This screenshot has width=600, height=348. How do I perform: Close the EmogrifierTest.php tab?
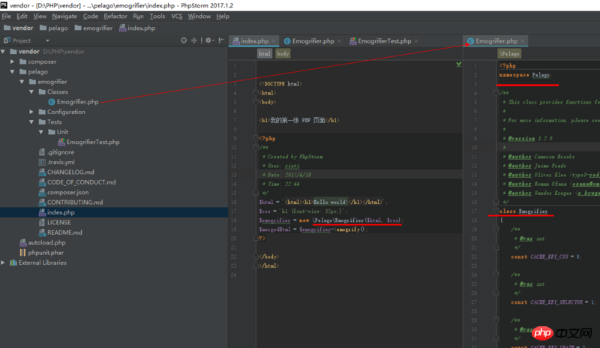(416, 41)
